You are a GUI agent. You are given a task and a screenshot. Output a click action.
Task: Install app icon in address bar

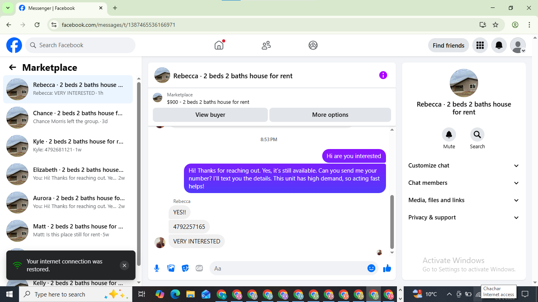483,25
